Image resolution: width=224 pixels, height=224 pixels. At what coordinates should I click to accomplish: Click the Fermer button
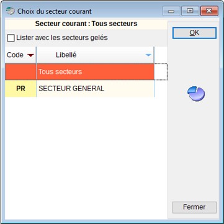point(194,207)
